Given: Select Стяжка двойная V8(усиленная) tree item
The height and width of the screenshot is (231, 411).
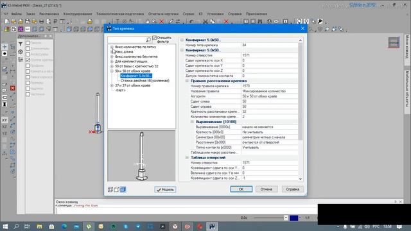Looking at the screenshot, I should coord(145,81).
